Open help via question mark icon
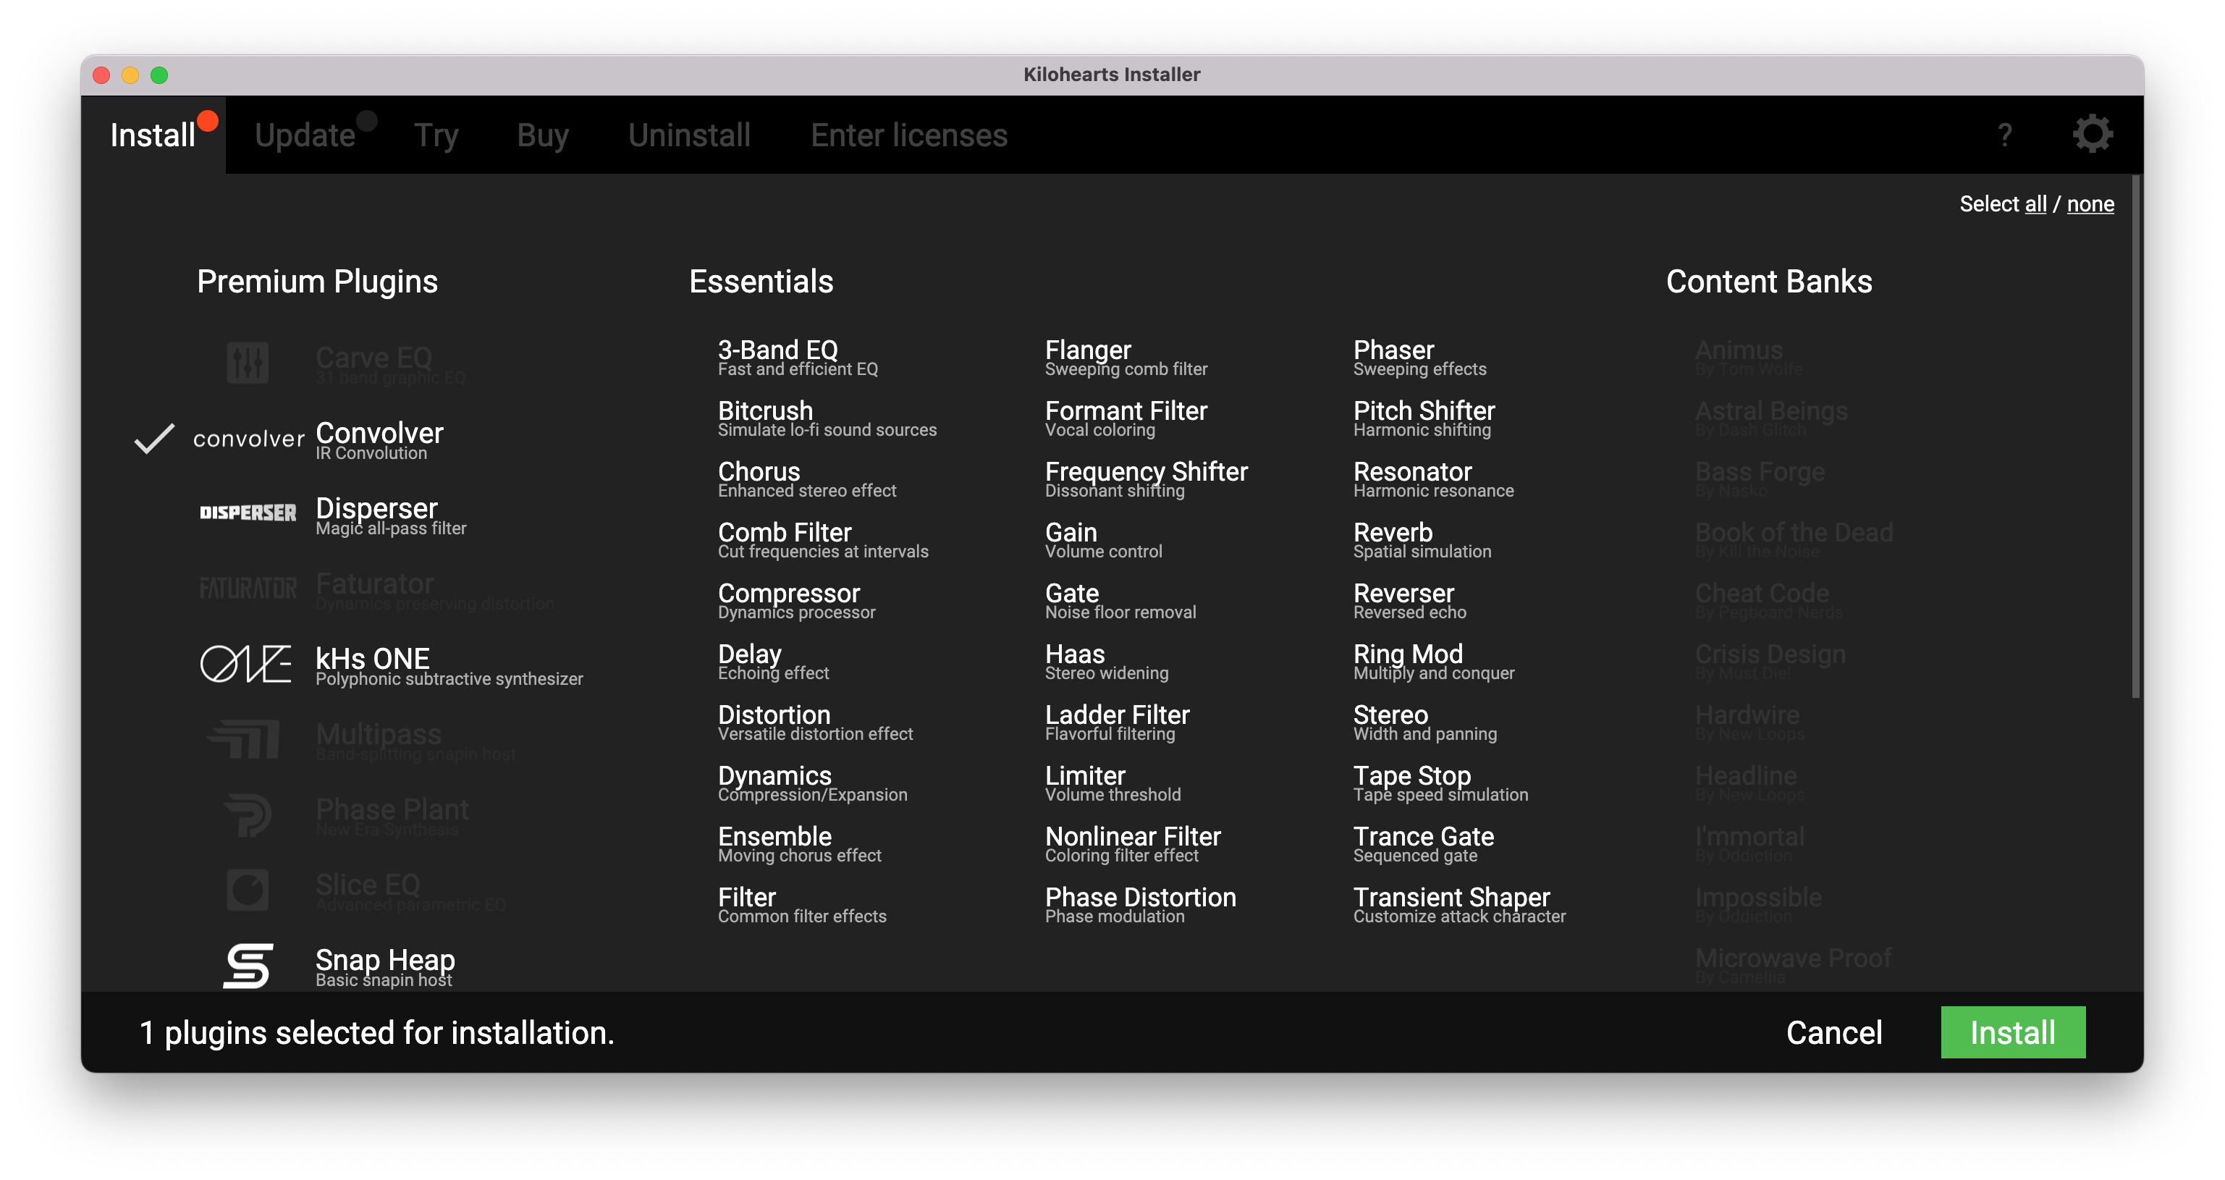 pyautogui.click(x=2004, y=135)
